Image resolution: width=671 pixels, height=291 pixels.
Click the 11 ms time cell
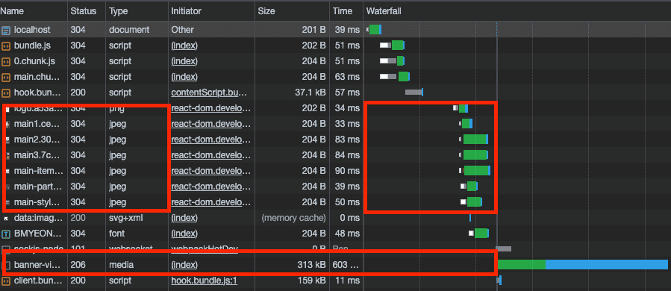pyautogui.click(x=348, y=281)
